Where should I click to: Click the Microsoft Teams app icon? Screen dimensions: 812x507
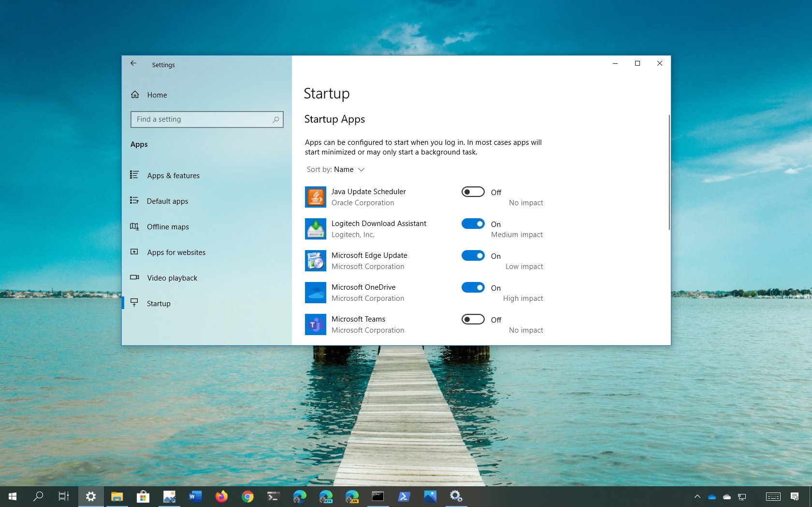pyautogui.click(x=316, y=324)
